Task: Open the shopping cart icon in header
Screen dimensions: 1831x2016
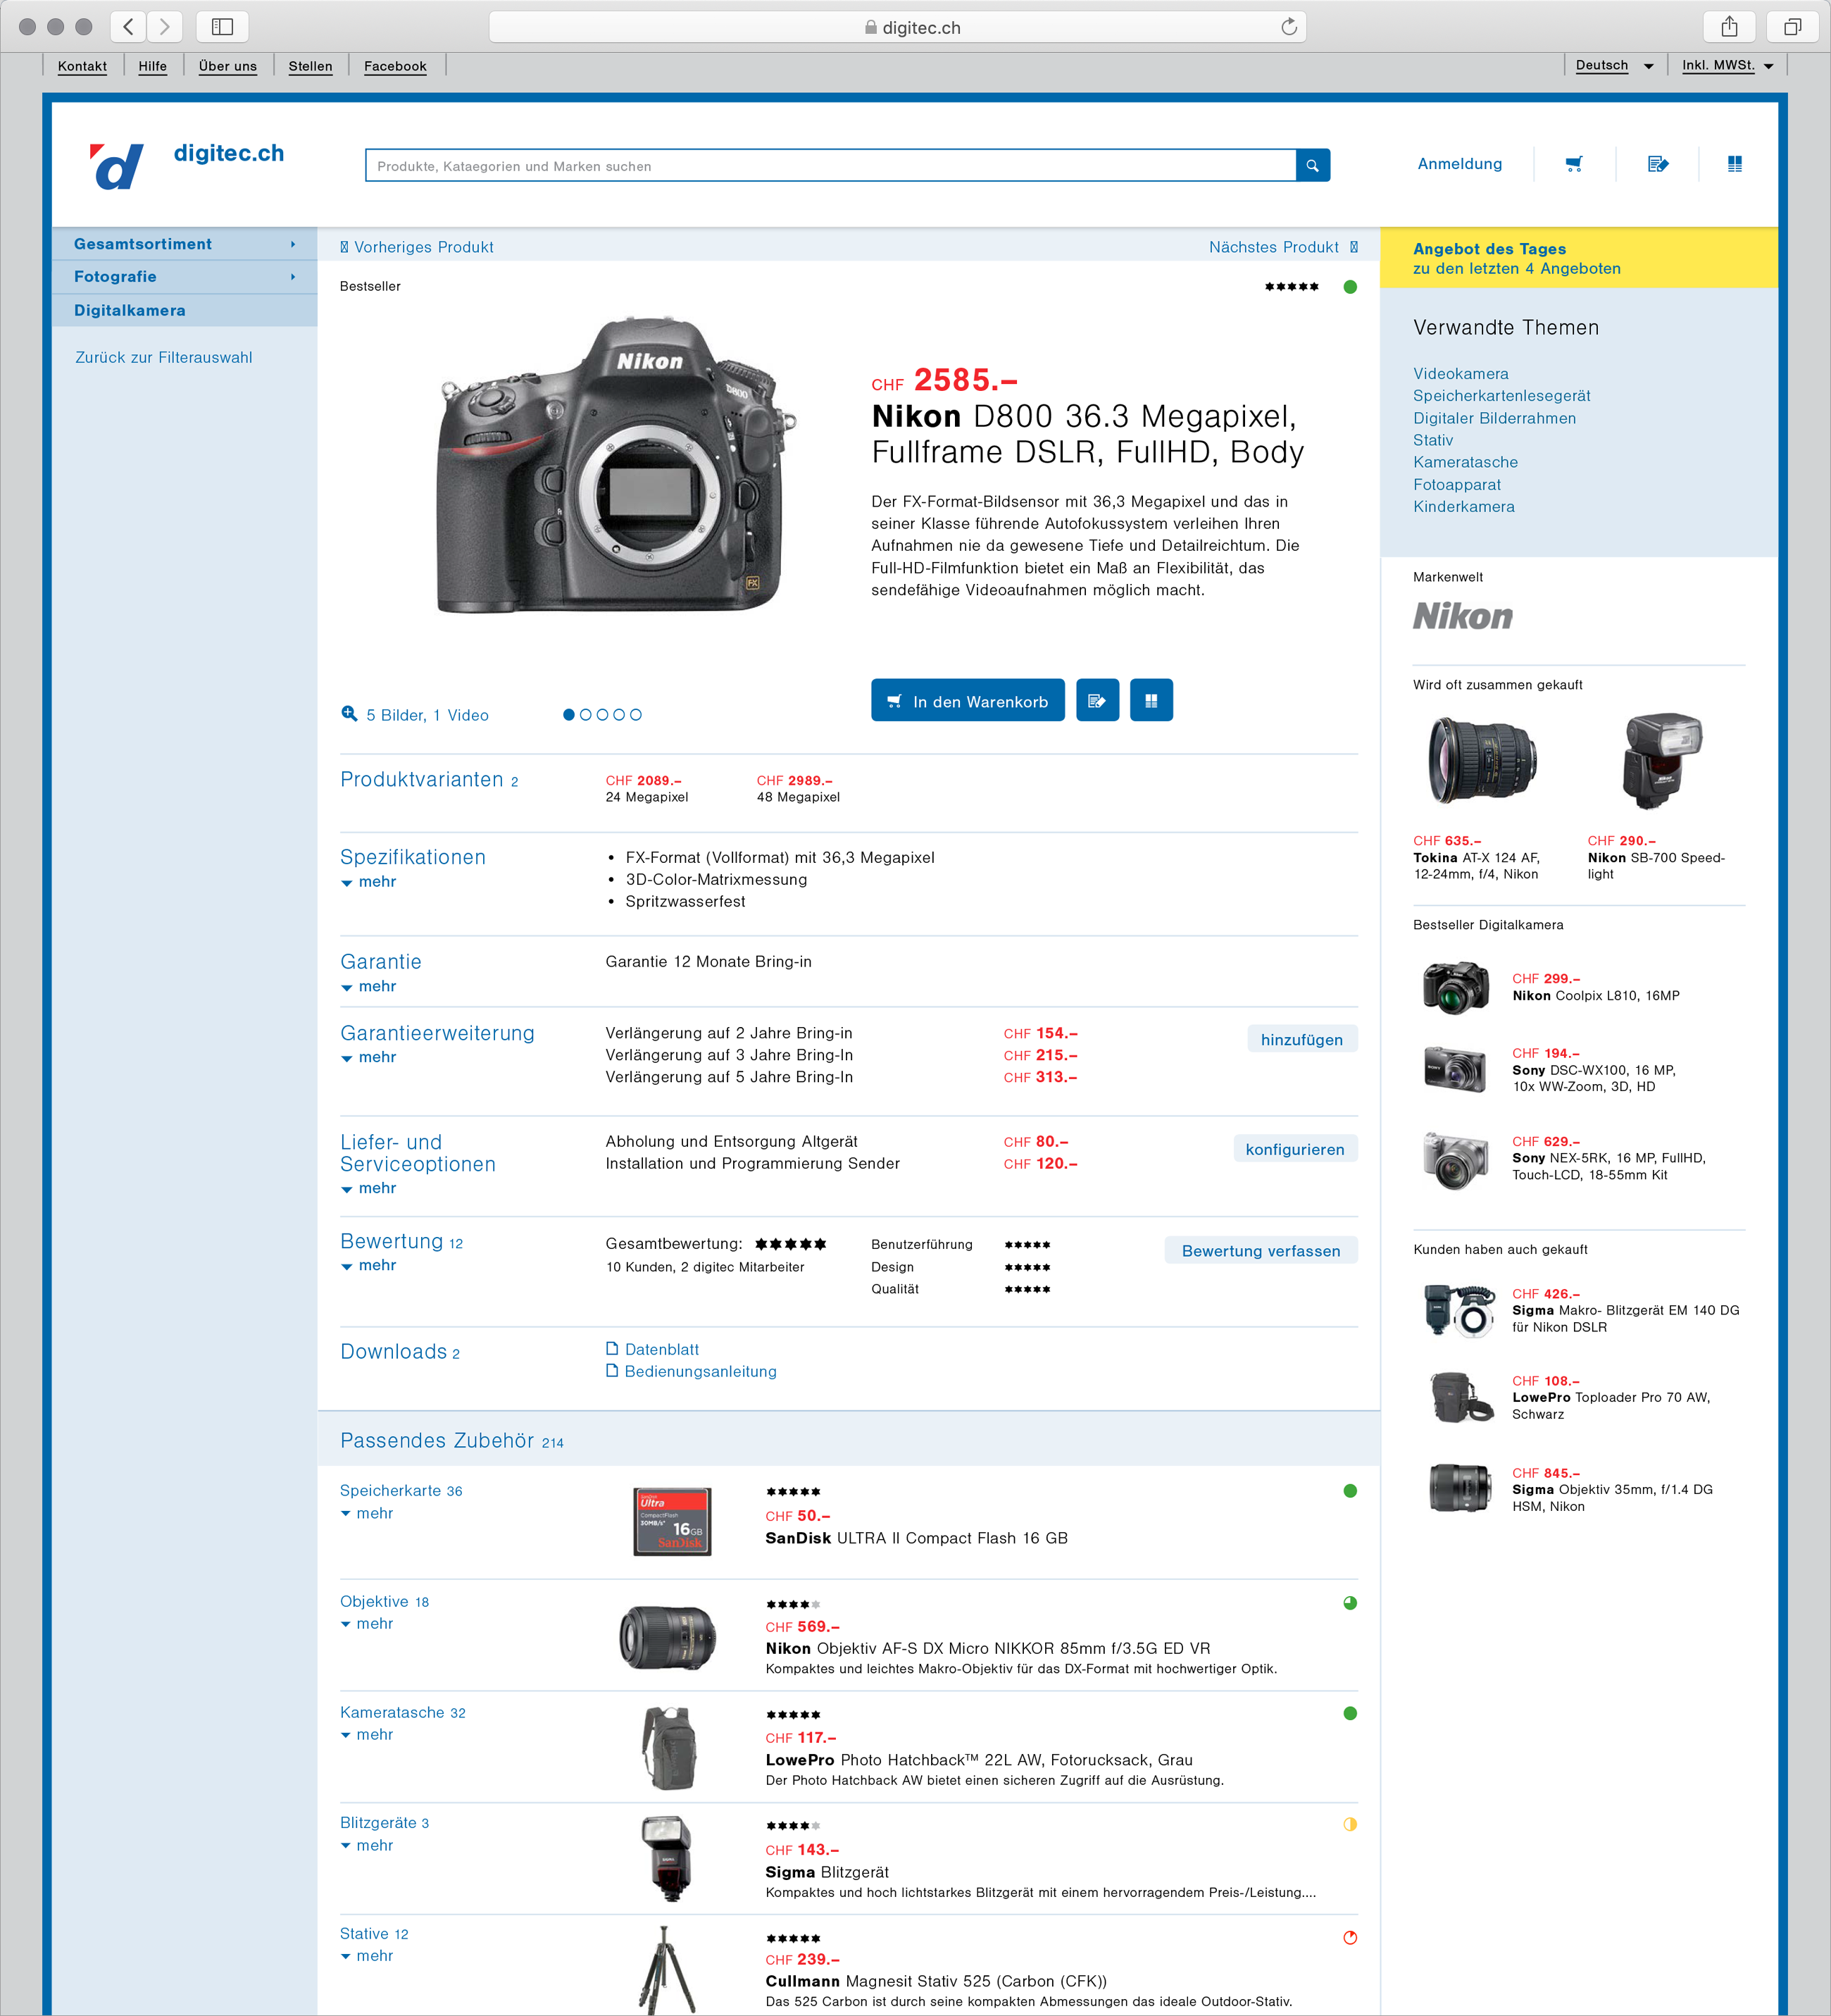Action: point(1574,164)
